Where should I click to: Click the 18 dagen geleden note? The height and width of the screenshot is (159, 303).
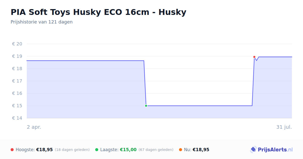click(x=72, y=150)
